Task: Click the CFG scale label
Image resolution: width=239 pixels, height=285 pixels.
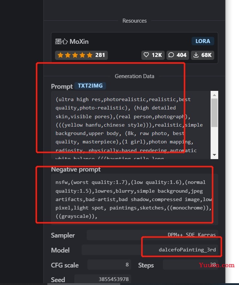Action: pos(65,265)
